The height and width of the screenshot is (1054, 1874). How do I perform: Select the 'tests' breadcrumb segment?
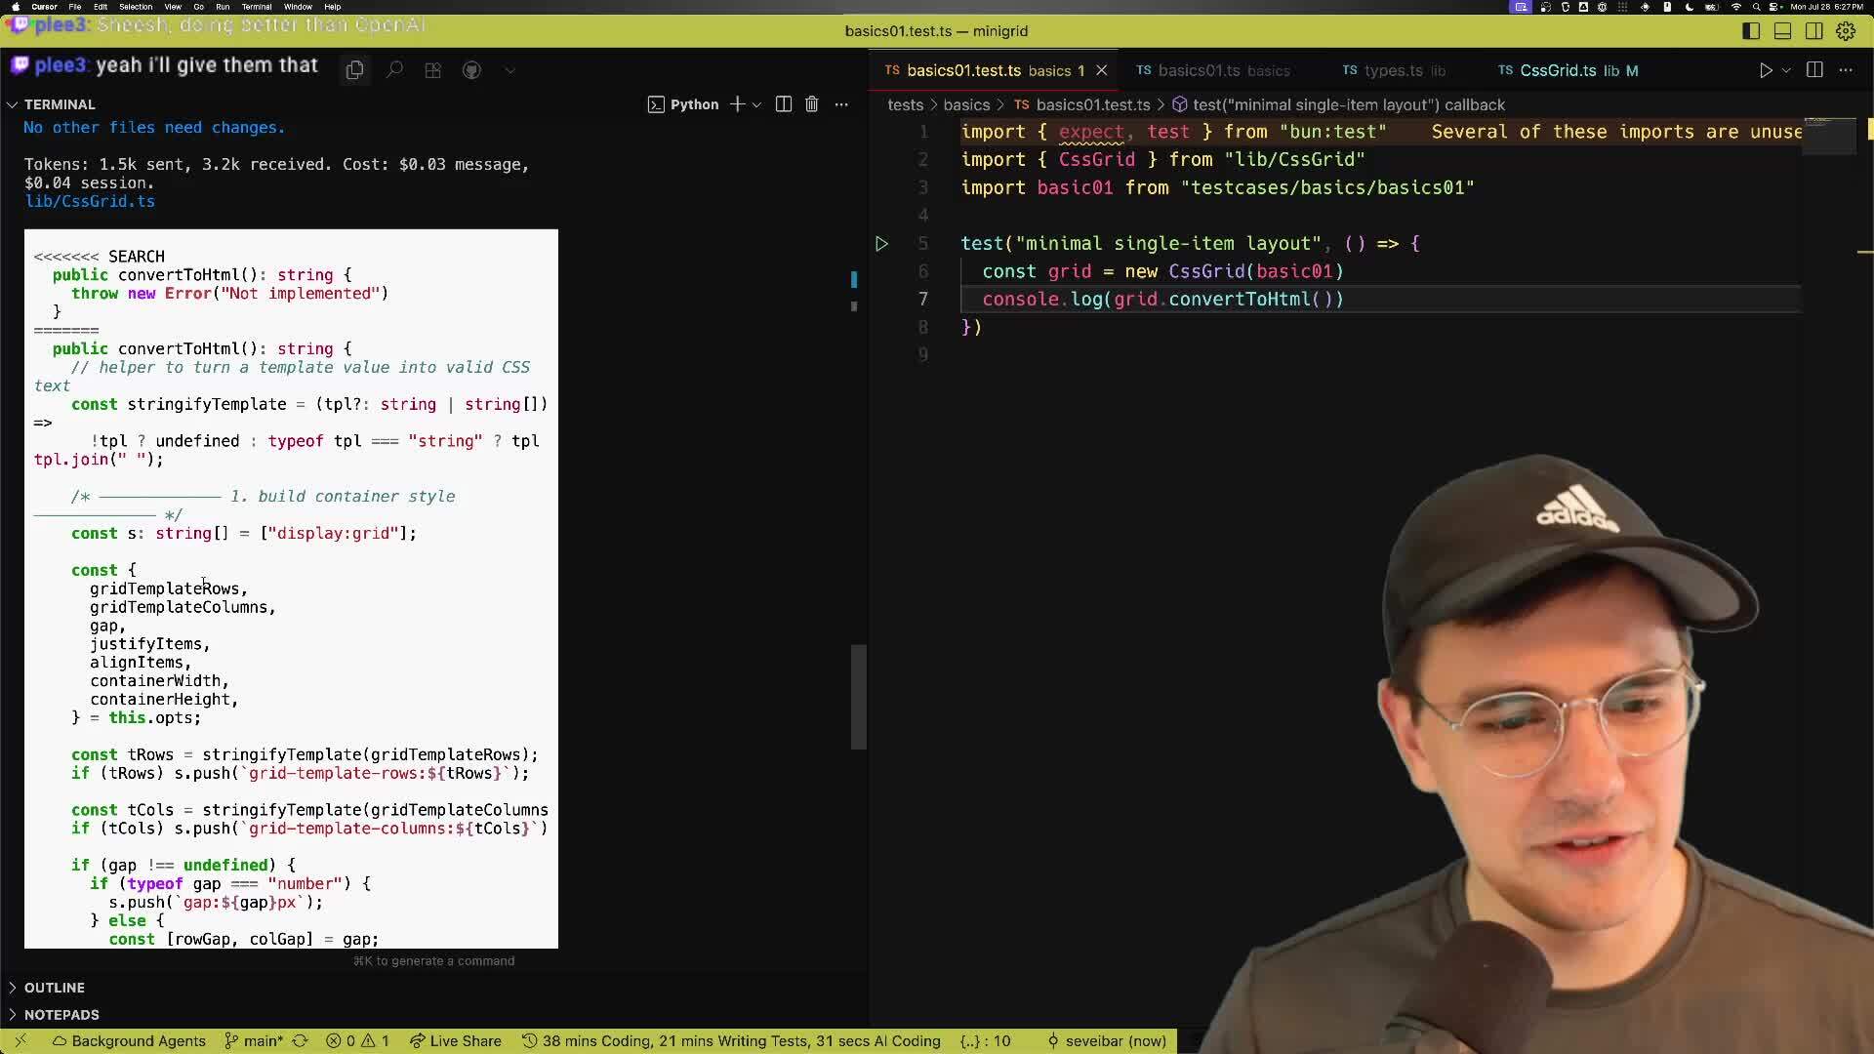coord(905,104)
